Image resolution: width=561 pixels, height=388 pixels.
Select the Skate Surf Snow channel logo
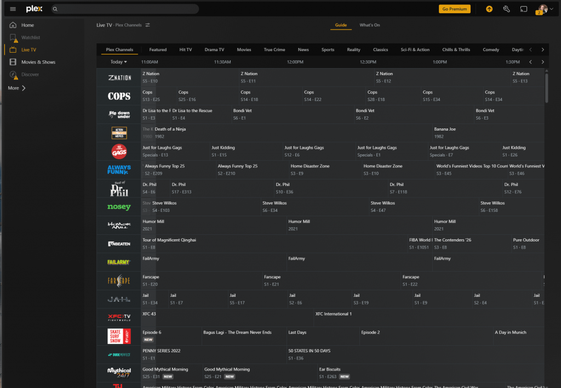[x=119, y=336]
